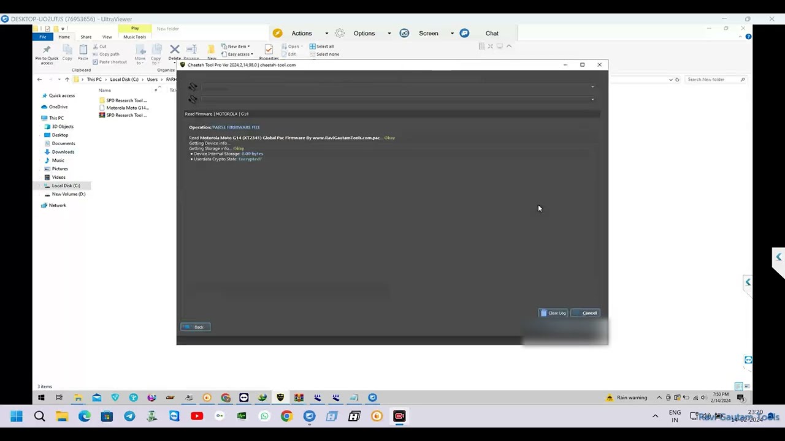
Task: Click the Rain warning weather widget
Action: 626,398
